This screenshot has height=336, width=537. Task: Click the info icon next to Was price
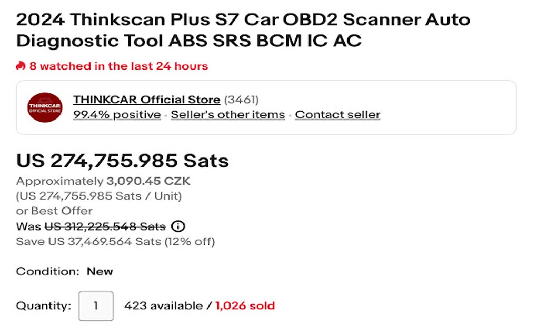178,226
